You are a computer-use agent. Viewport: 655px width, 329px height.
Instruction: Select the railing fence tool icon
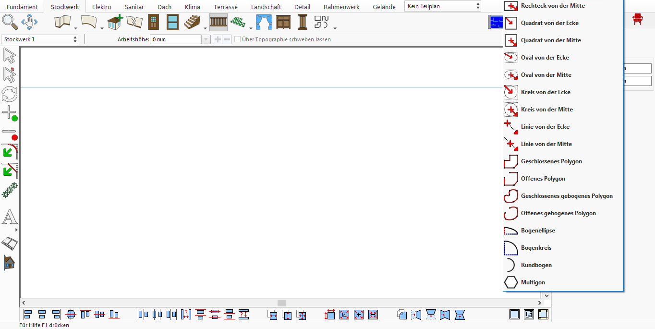[x=218, y=22]
